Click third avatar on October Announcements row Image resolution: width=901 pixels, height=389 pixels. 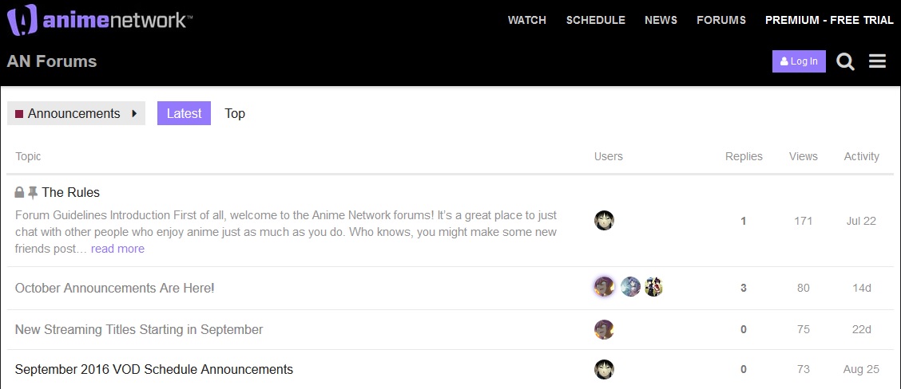654,286
